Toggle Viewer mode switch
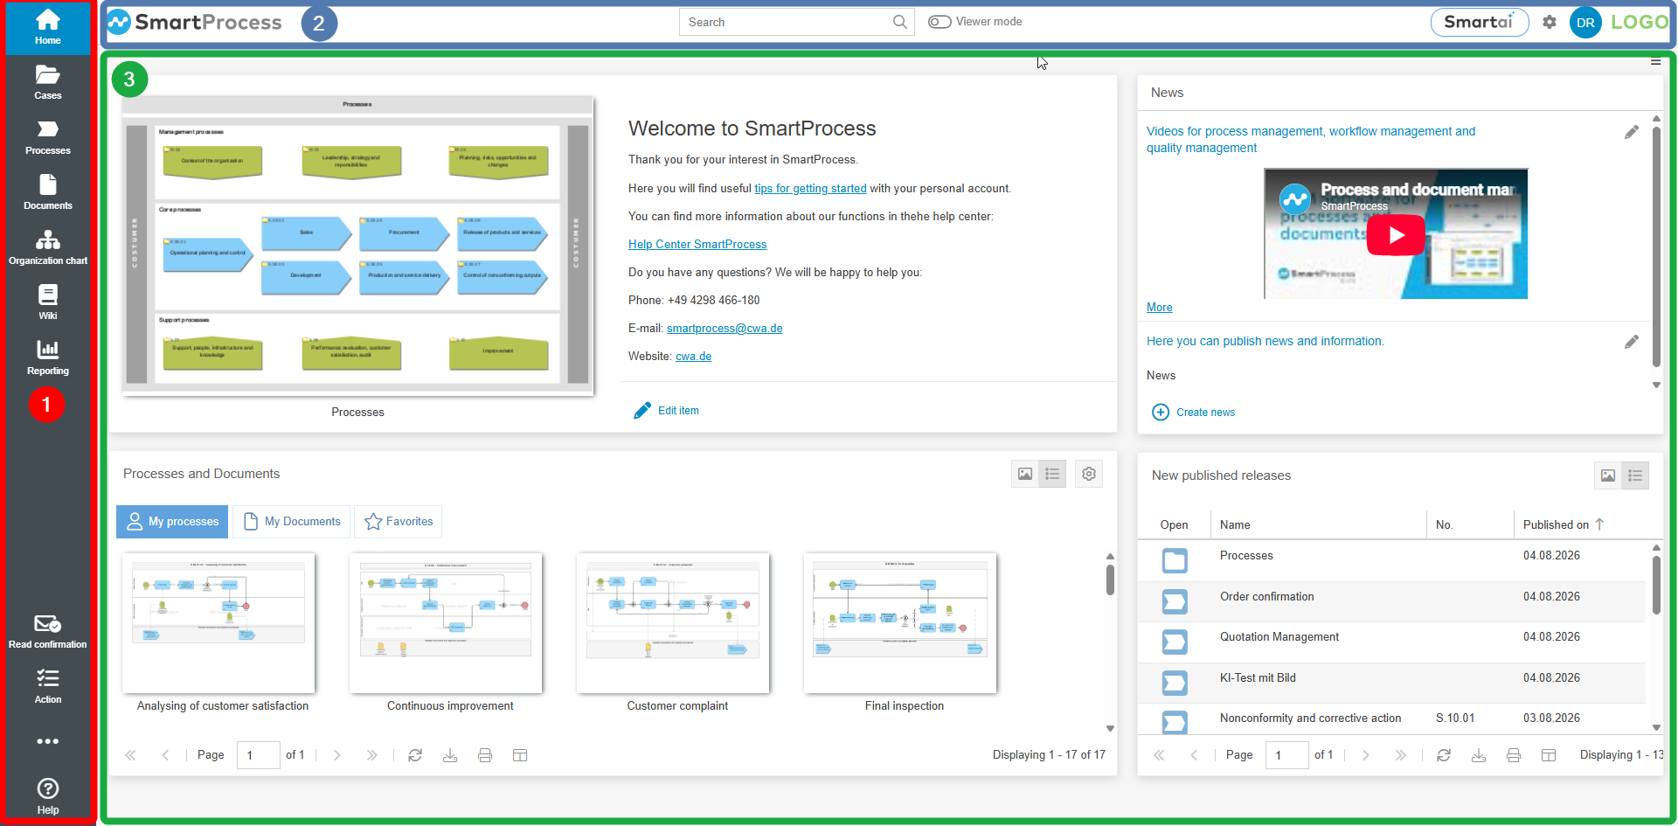This screenshot has width=1678, height=826. tap(940, 22)
